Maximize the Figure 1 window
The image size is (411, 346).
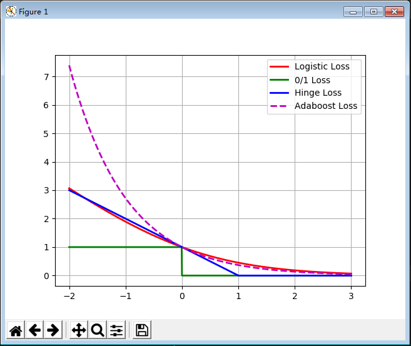click(373, 12)
